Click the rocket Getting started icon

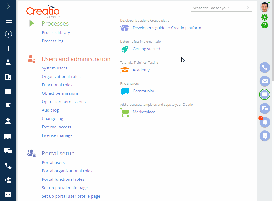coord(125,49)
